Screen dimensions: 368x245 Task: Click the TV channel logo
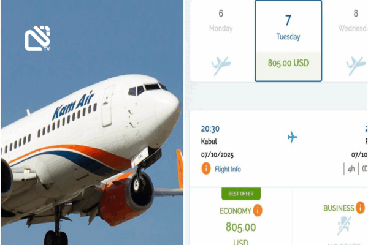pos(37,38)
